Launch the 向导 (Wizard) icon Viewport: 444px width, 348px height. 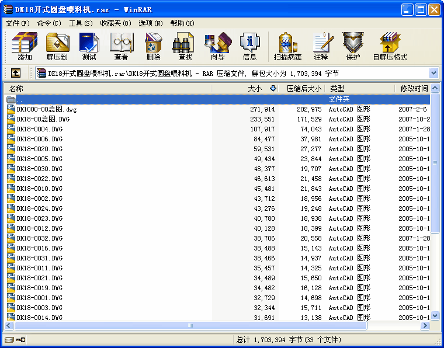pos(217,46)
